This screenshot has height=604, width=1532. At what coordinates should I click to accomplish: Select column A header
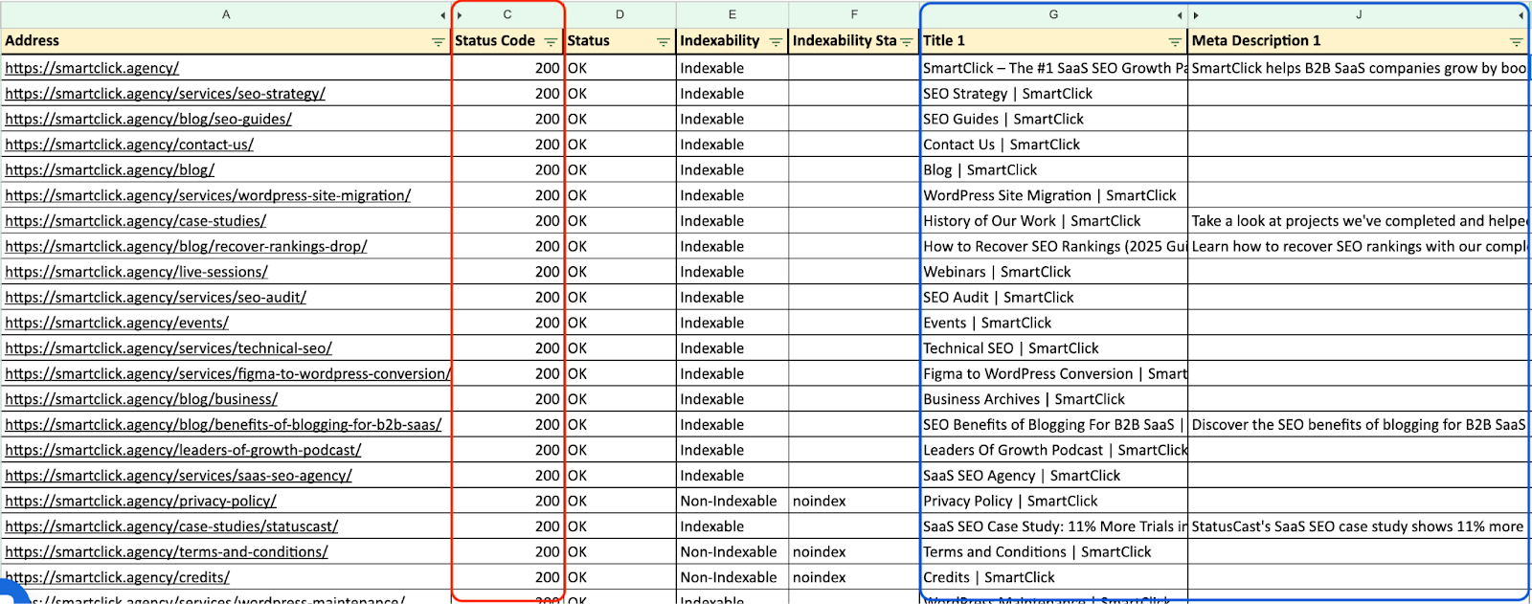pyautogui.click(x=226, y=14)
